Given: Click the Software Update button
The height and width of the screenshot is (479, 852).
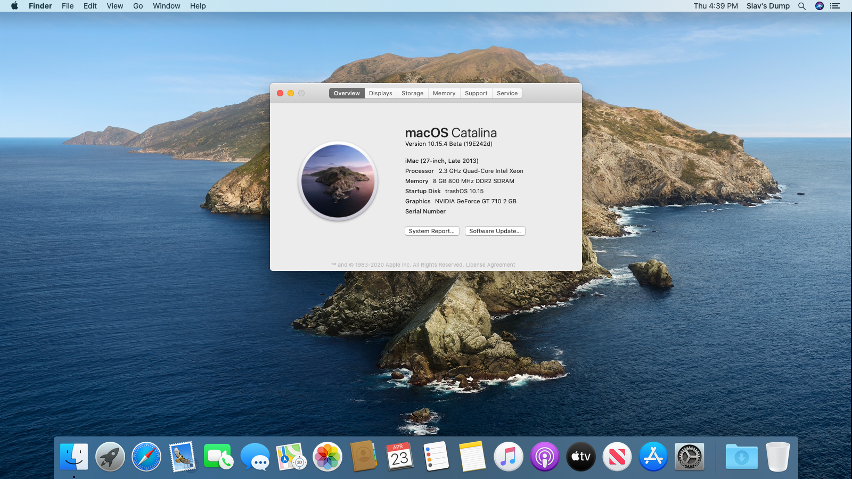Looking at the screenshot, I should click(x=495, y=231).
